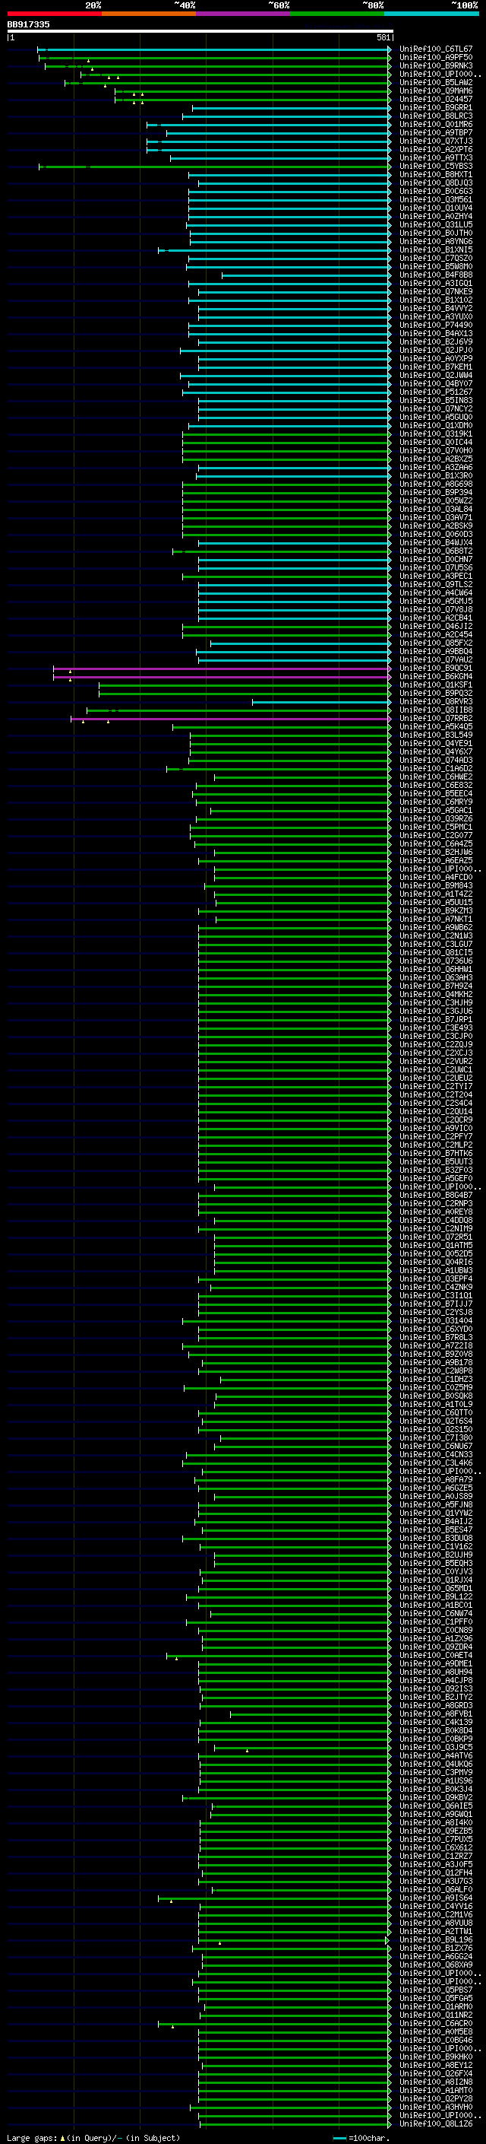
Task: Click the cyan alignment bar for UniRef100_B9GRR1
Action: pyautogui.click(x=291, y=108)
